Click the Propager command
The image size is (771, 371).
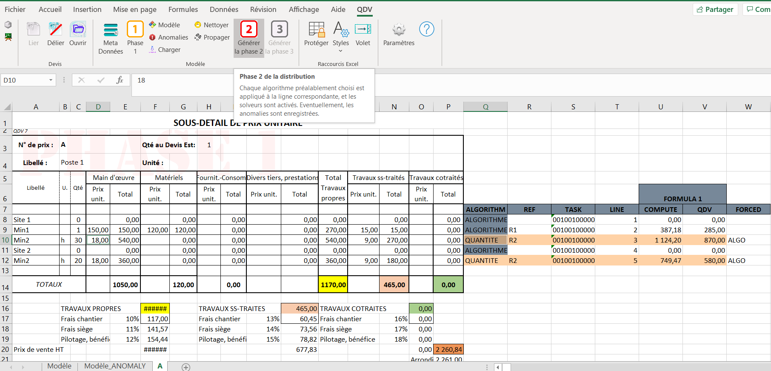(212, 37)
